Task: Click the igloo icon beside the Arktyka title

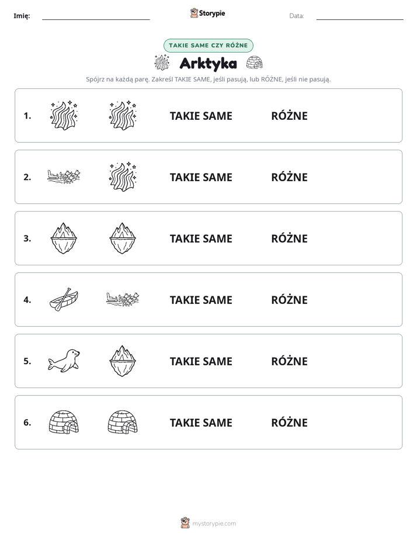Action: [x=255, y=63]
